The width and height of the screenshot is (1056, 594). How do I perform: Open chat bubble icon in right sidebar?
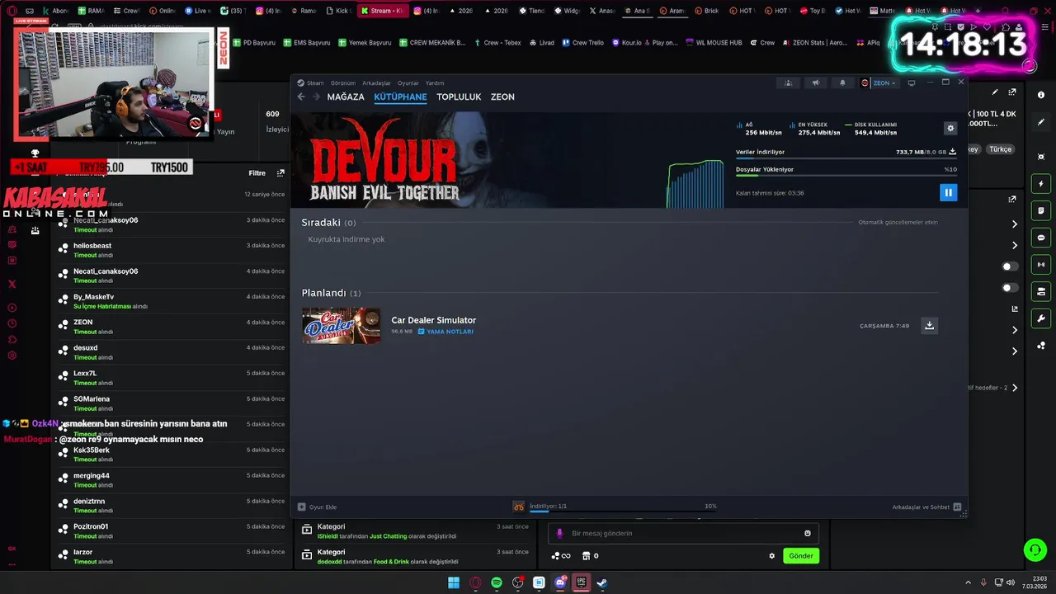tap(1041, 238)
